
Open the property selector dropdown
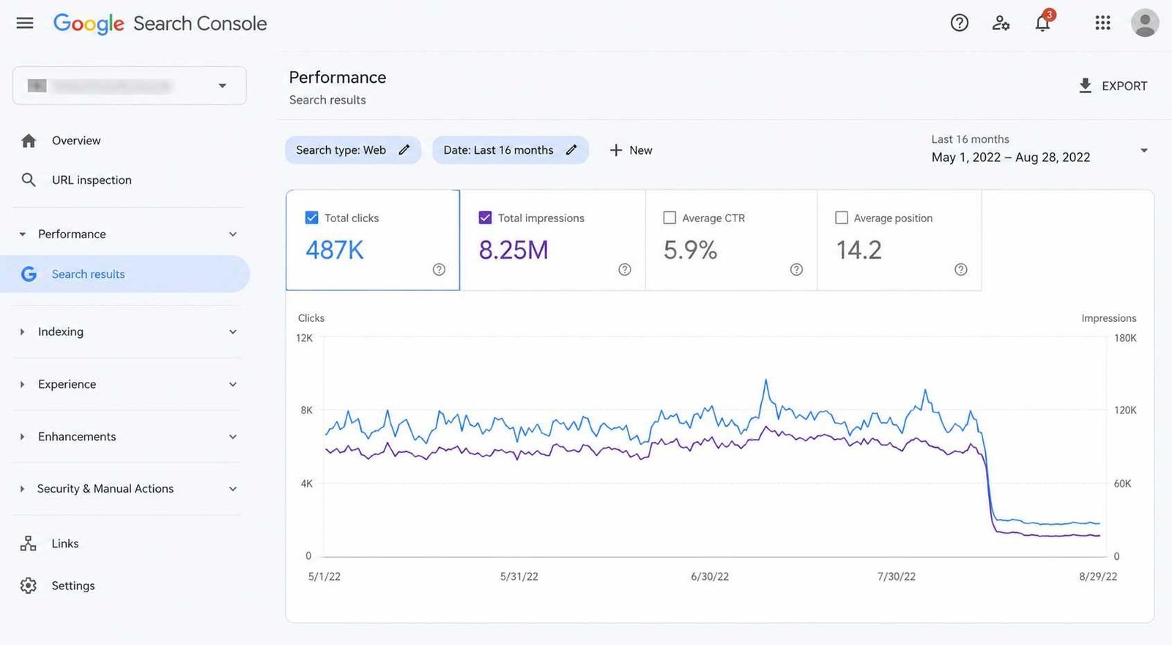(130, 86)
